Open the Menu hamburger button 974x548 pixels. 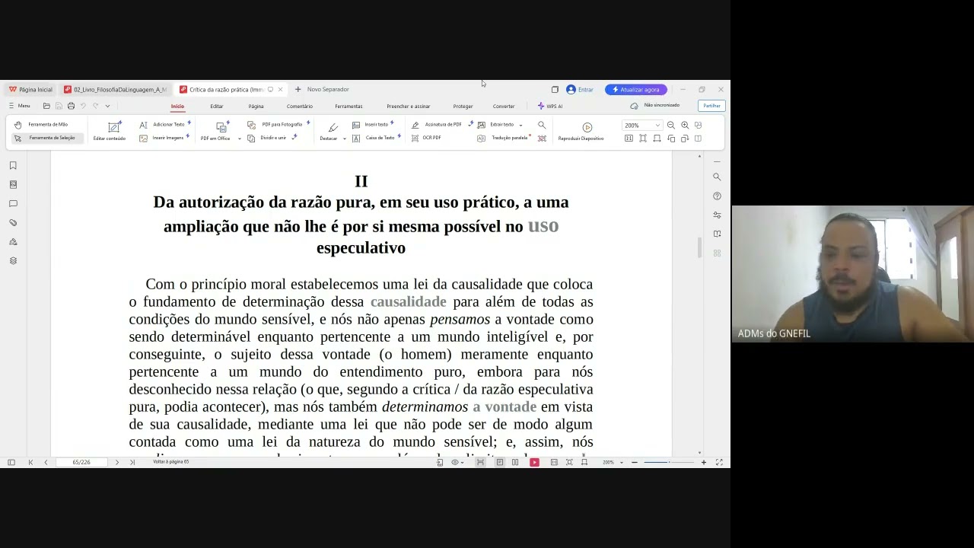tap(20, 106)
